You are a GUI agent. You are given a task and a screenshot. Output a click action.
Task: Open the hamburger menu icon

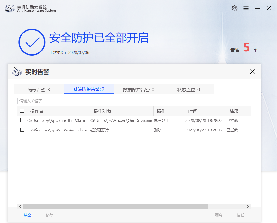[x=246, y=8]
